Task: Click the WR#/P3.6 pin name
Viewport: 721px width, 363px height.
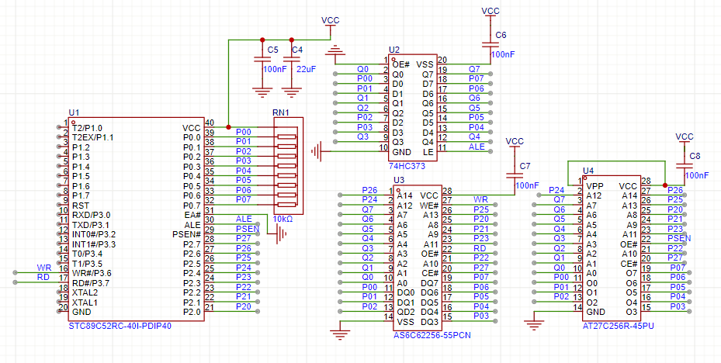Action: [92, 273]
